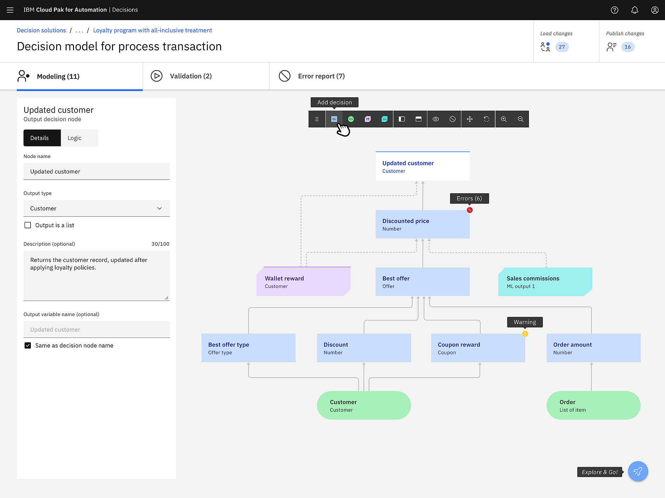Click the Load changes count badge 27

coord(562,47)
